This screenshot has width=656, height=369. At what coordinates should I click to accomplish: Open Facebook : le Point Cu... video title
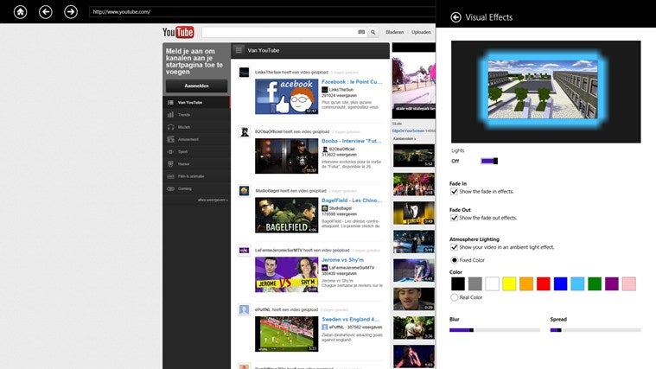[x=352, y=82]
